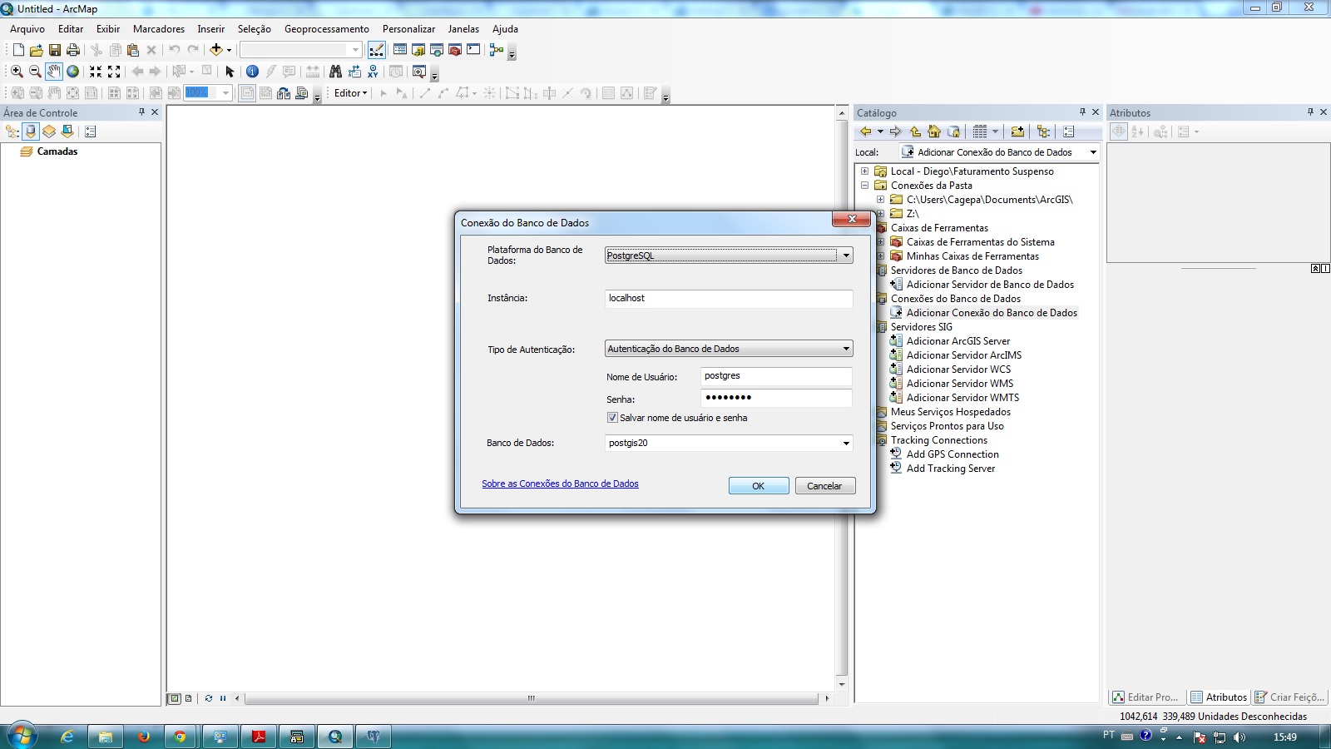The image size is (1331, 749).
Task: Click the Add Data plus icon
Action: tap(216, 50)
